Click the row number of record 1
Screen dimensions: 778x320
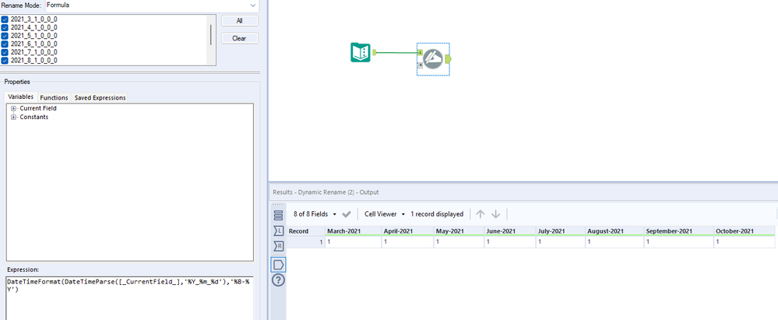click(305, 242)
